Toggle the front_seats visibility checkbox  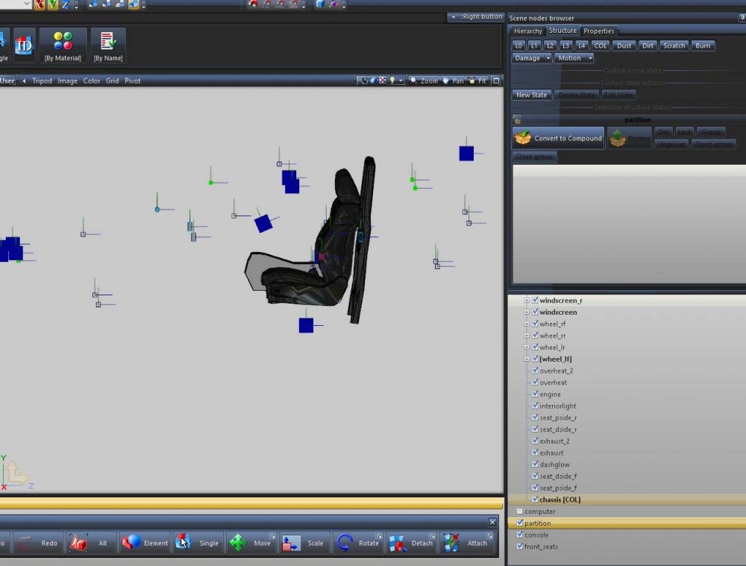(x=520, y=547)
